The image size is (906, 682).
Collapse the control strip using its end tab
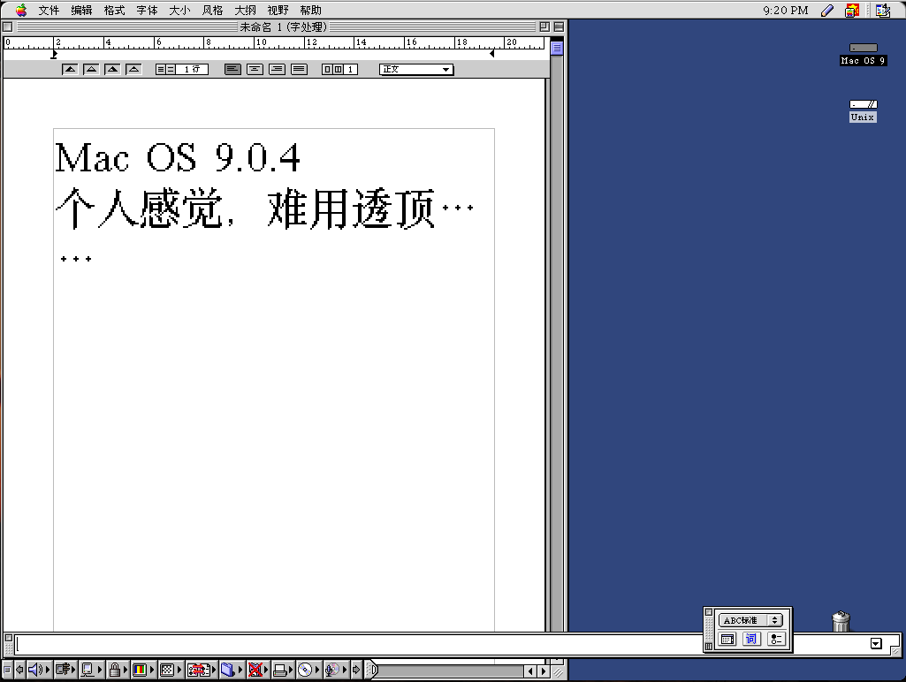(x=372, y=670)
